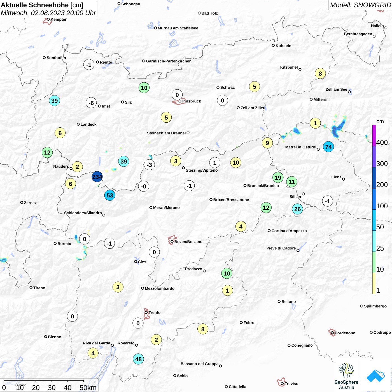Pick the station circle with value 19
Screen dimensions: 392x392
[x=278, y=178]
